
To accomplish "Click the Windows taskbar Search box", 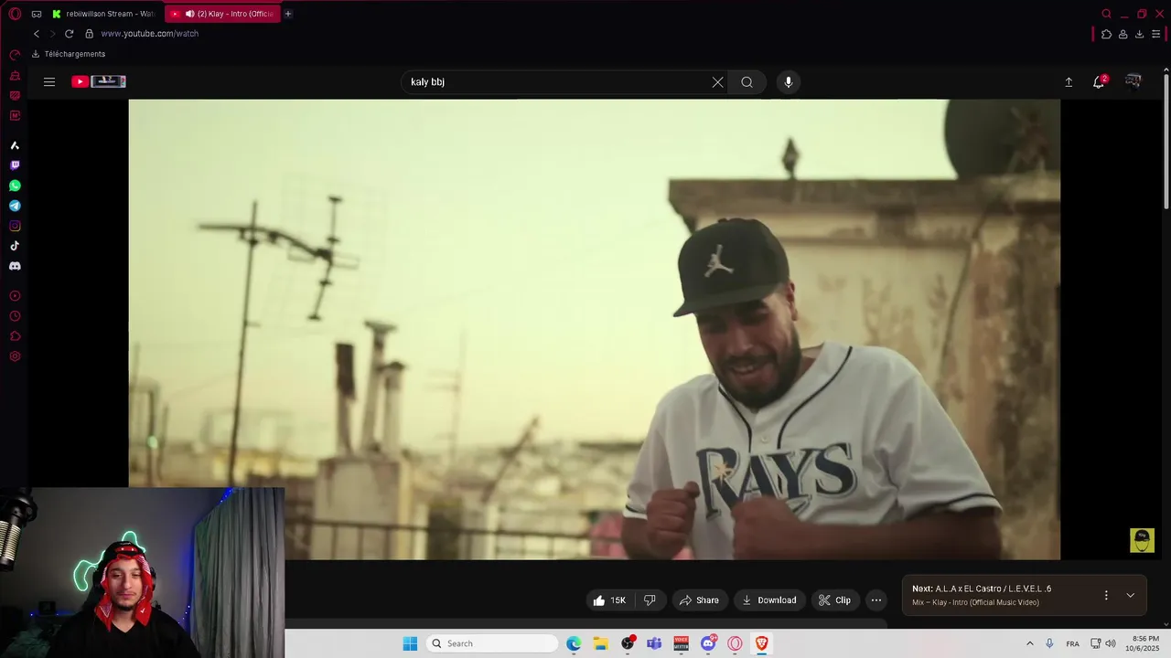I will click(x=492, y=643).
